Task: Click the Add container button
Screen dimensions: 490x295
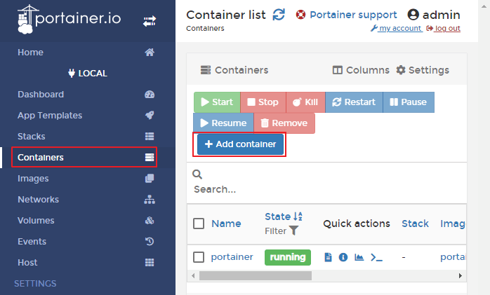Action: pyautogui.click(x=240, y=144)
